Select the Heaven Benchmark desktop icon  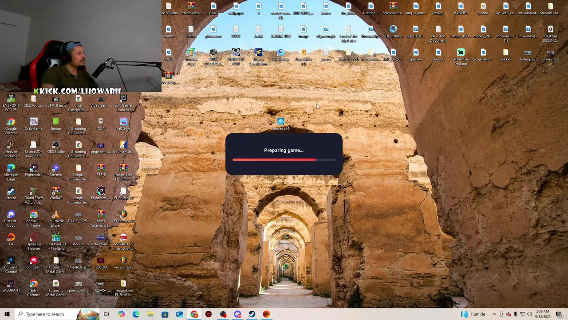click(x=11, y=149)
